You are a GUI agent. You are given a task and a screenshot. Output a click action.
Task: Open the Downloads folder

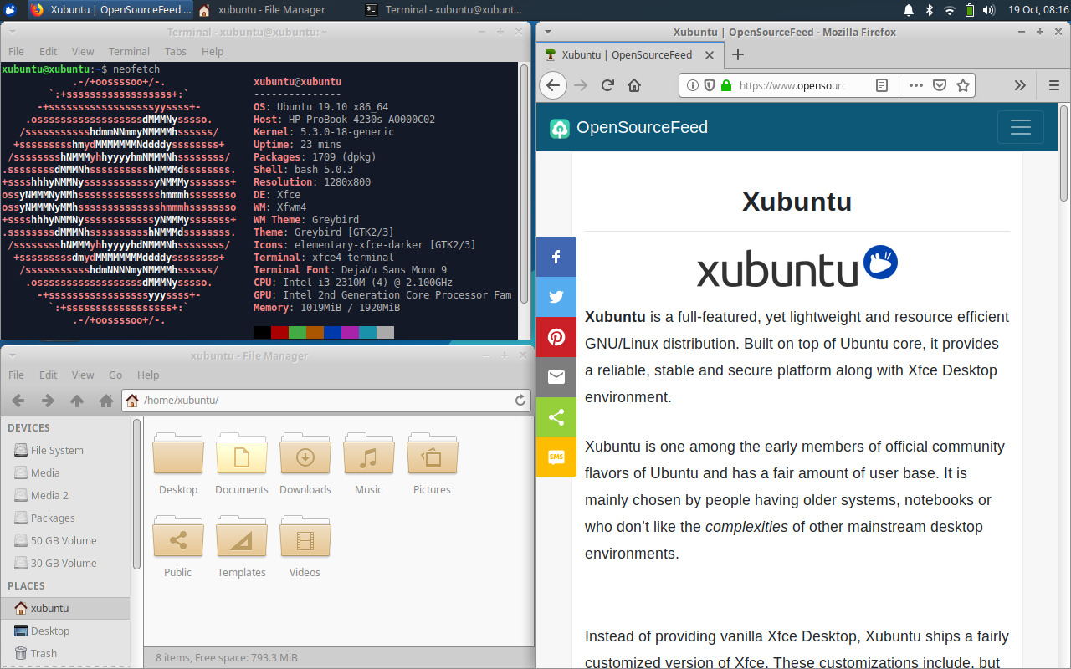click(305, 463)
